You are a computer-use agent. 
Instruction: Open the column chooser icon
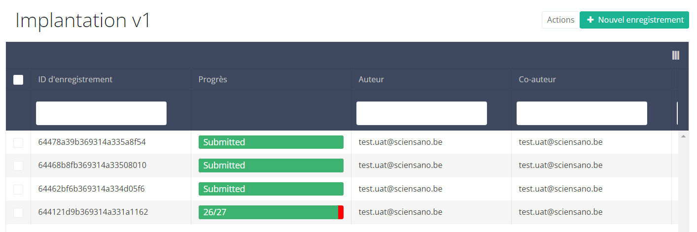coord(675,55)
